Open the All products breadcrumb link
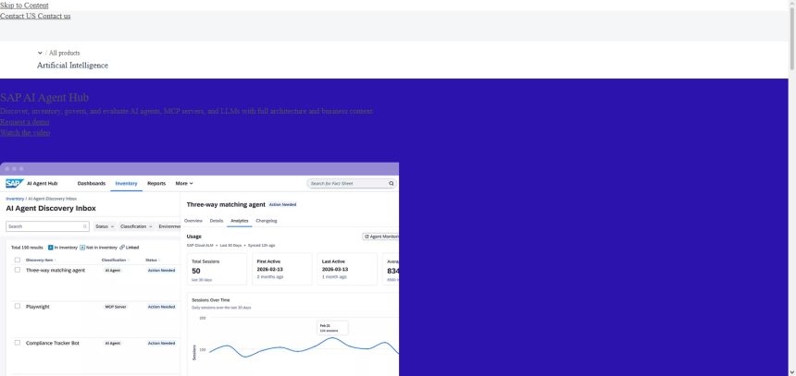This screenshot has width=796, height=376. [x=65, y=53]
